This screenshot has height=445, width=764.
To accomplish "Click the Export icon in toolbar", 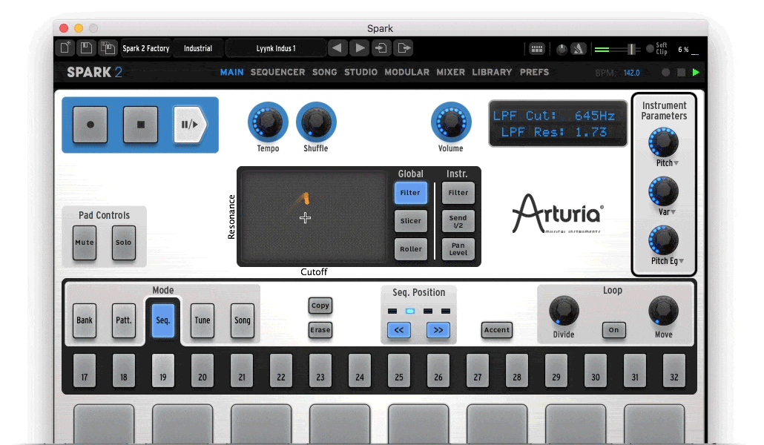I will click(404, 47).
